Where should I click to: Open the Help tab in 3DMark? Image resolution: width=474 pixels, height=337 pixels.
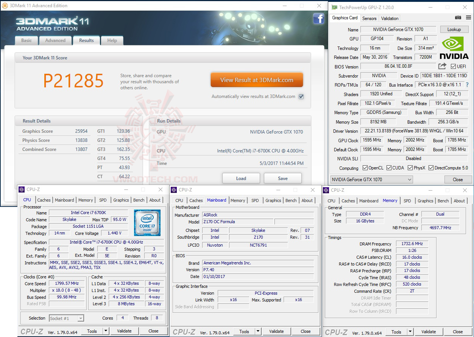[112, 40]
